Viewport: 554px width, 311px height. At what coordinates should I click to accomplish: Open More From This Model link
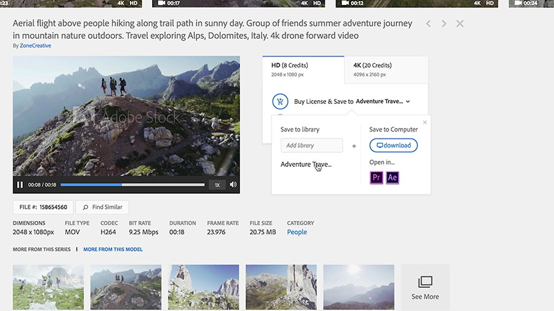click(113, 250)
